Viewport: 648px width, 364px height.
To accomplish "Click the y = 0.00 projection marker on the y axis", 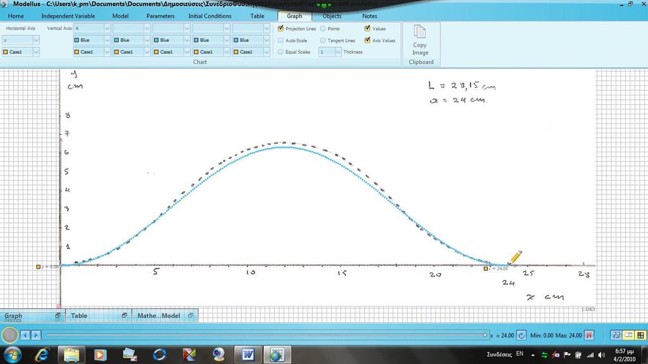I will (x=39, y=267).
